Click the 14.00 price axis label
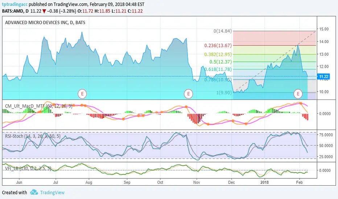This screenshot has width=338, height=199. pos(324,42)
